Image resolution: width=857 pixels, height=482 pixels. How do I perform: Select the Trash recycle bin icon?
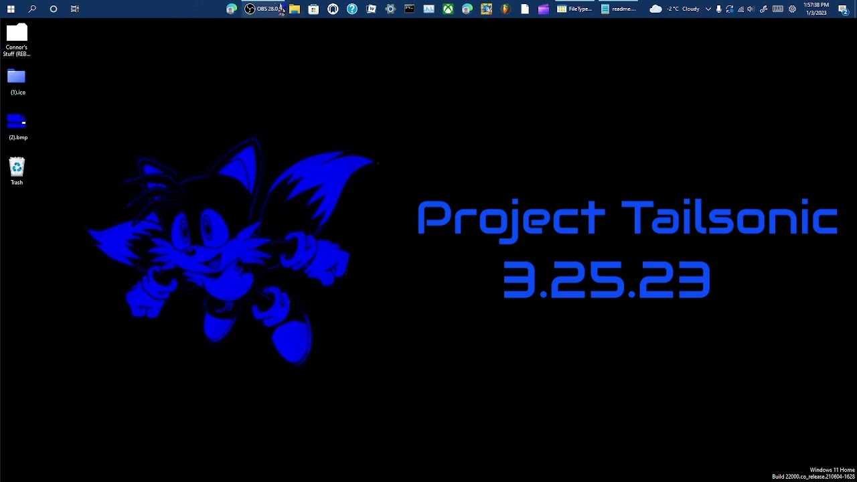tap(17, 171)
